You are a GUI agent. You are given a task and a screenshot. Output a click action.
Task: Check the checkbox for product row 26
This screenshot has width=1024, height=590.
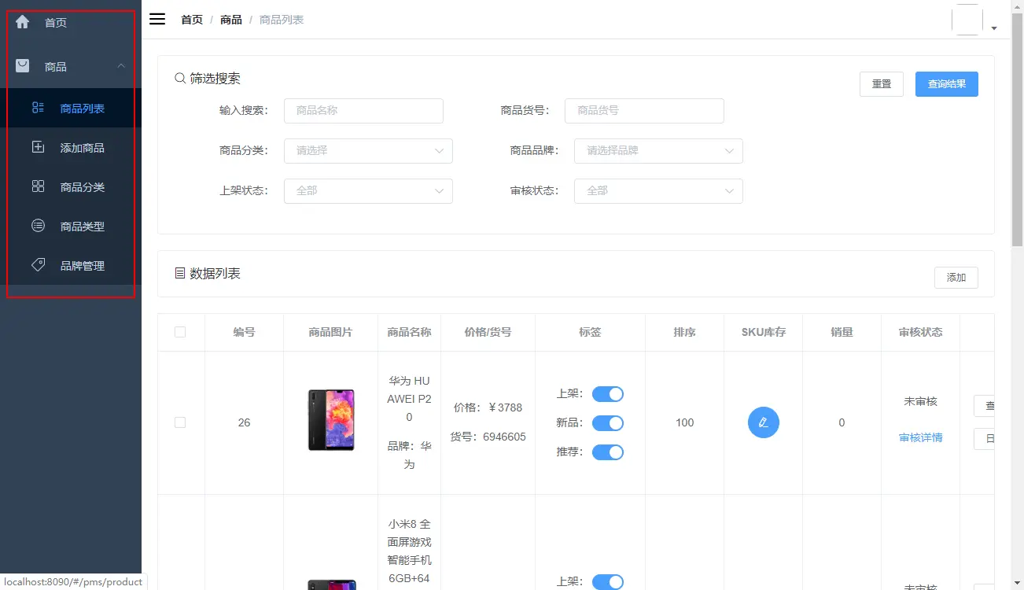(x=180, y=422)
